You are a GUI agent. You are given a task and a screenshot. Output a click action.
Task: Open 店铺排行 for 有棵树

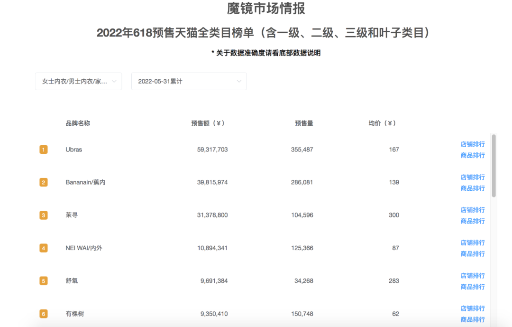[x=473, y=308]
